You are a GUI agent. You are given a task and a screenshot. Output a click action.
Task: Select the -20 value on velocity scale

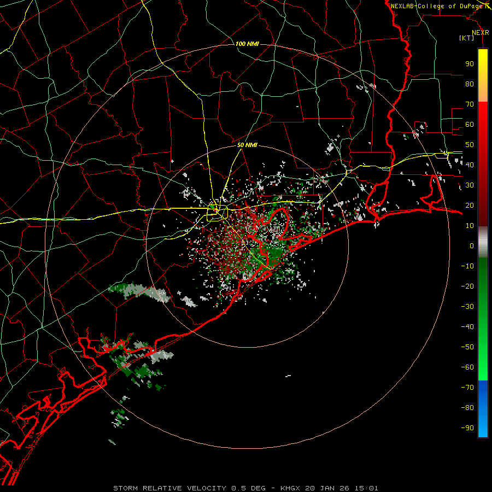467,286
